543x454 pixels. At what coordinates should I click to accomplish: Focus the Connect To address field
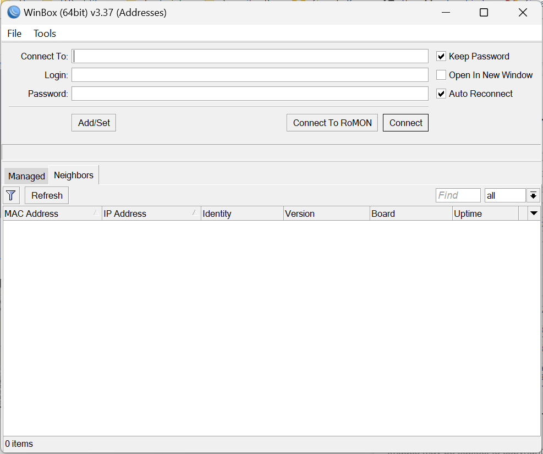(250, 57)
